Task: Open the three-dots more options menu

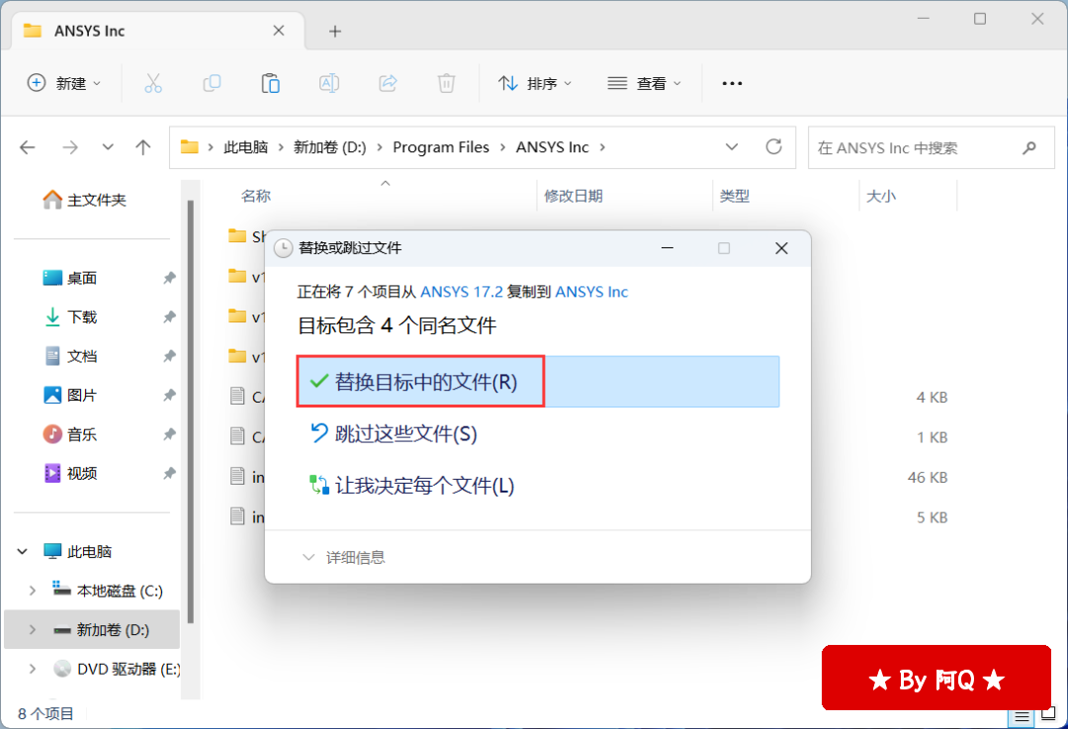Action: [732, 83]
